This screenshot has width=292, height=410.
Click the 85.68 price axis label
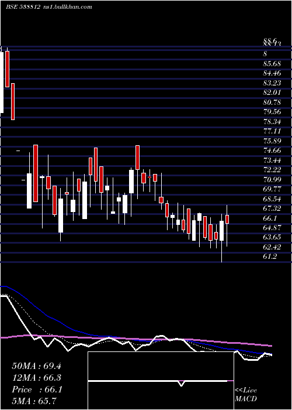272,64
